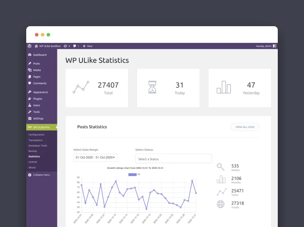Click the VIEW ALL LOGS button
This screenshot has width=304, height=227.
[245, 127]
